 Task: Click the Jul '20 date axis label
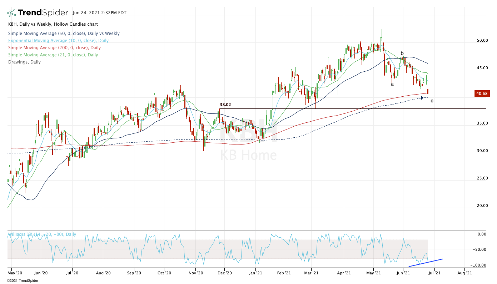click(72, 273)
